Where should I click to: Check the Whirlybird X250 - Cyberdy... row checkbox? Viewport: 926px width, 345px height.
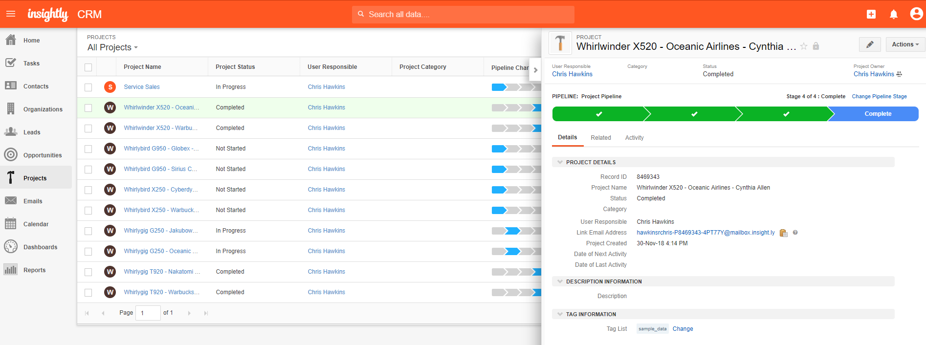tap(88, 190)
